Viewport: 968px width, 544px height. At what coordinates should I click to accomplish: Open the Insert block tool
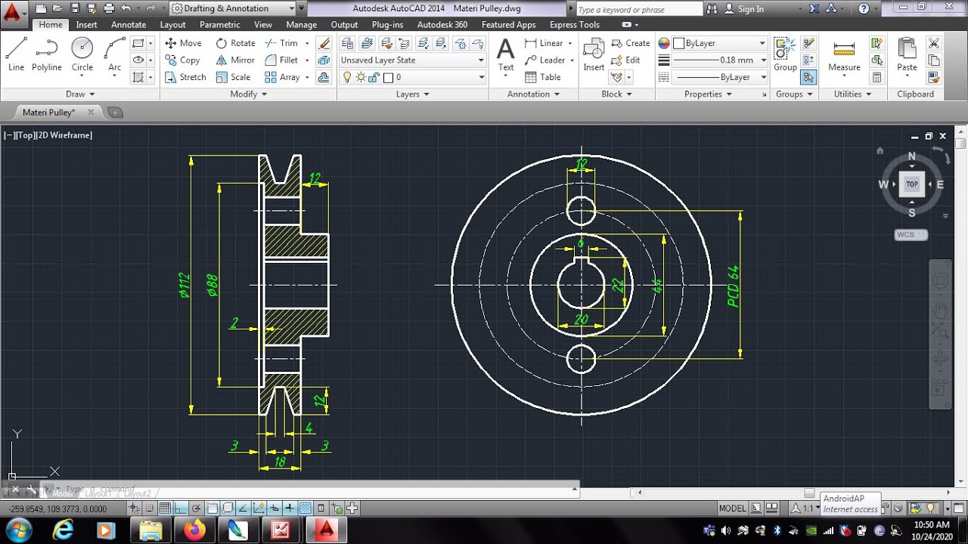[594, 54]
